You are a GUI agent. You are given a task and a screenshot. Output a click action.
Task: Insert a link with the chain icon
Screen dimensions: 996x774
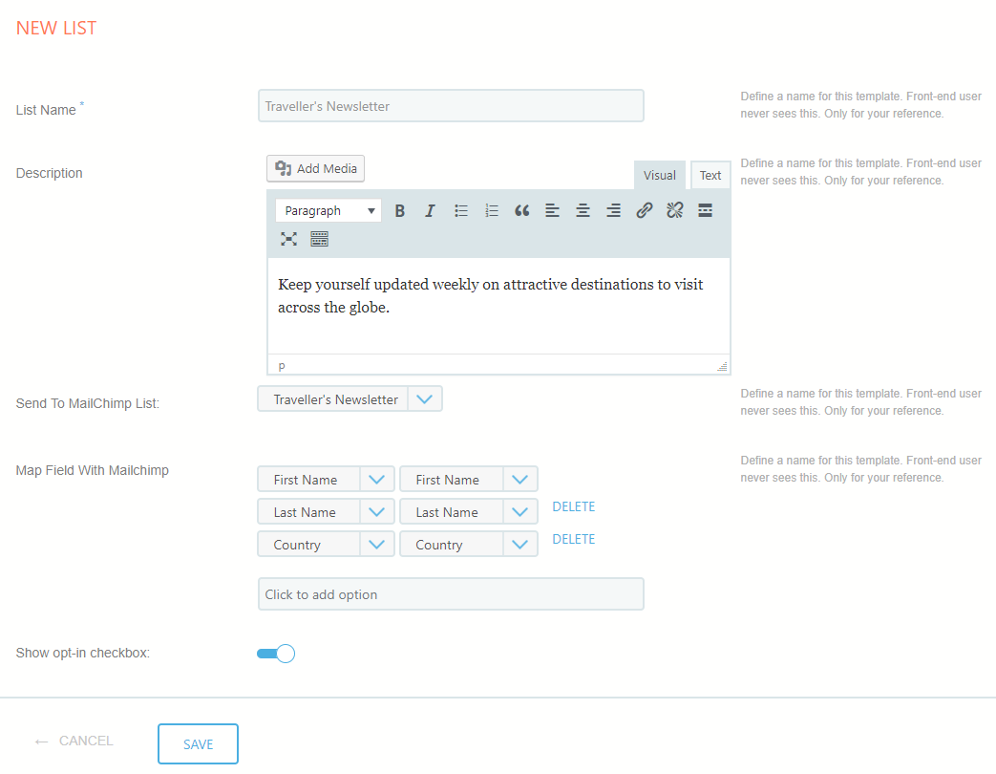pos(645,211)
